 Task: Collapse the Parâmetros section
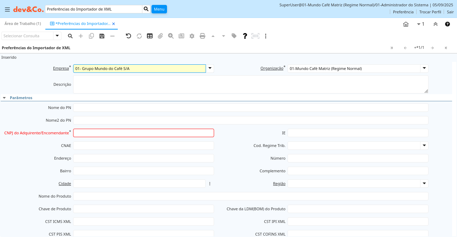pyautogui.click(x=4, y=98)
